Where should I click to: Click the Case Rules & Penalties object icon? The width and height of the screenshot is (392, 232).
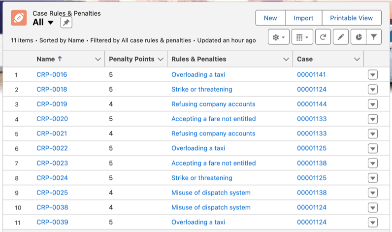coord(19,18)
